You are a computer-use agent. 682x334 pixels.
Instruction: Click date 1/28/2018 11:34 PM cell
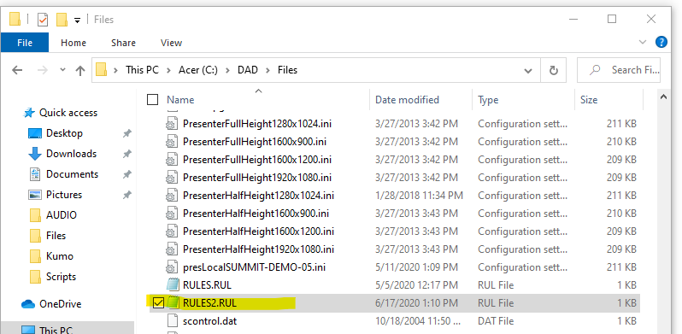[x=419, y=196]
